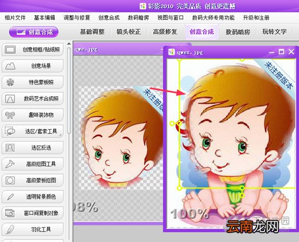Switch to the 数码暗房 tab
Image resolution: width=299 pixels, height=242 pixels.
point(238,32)
